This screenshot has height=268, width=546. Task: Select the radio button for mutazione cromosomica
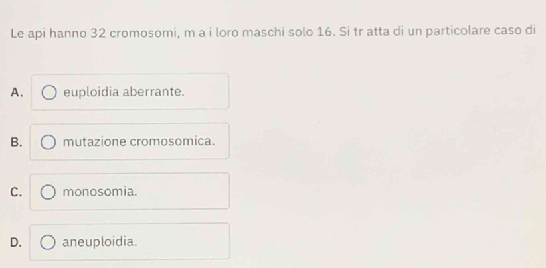(x=50, y=141)
